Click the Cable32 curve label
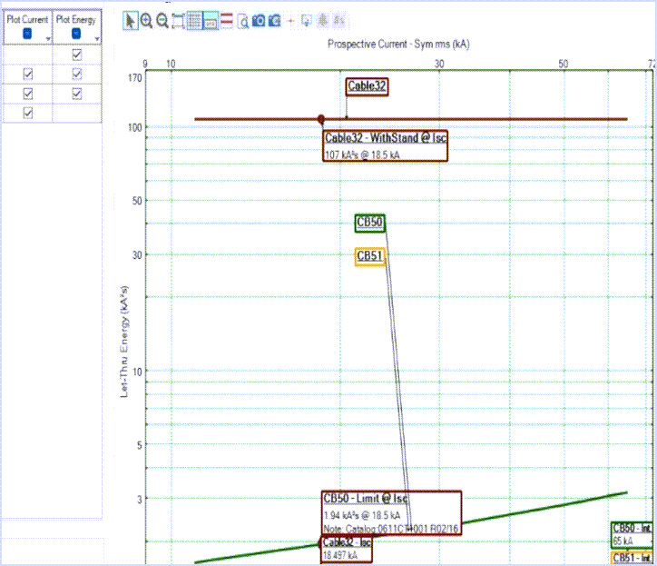This screenshot has width=657, height=566. pyautogui.click(x=367, y=86)
